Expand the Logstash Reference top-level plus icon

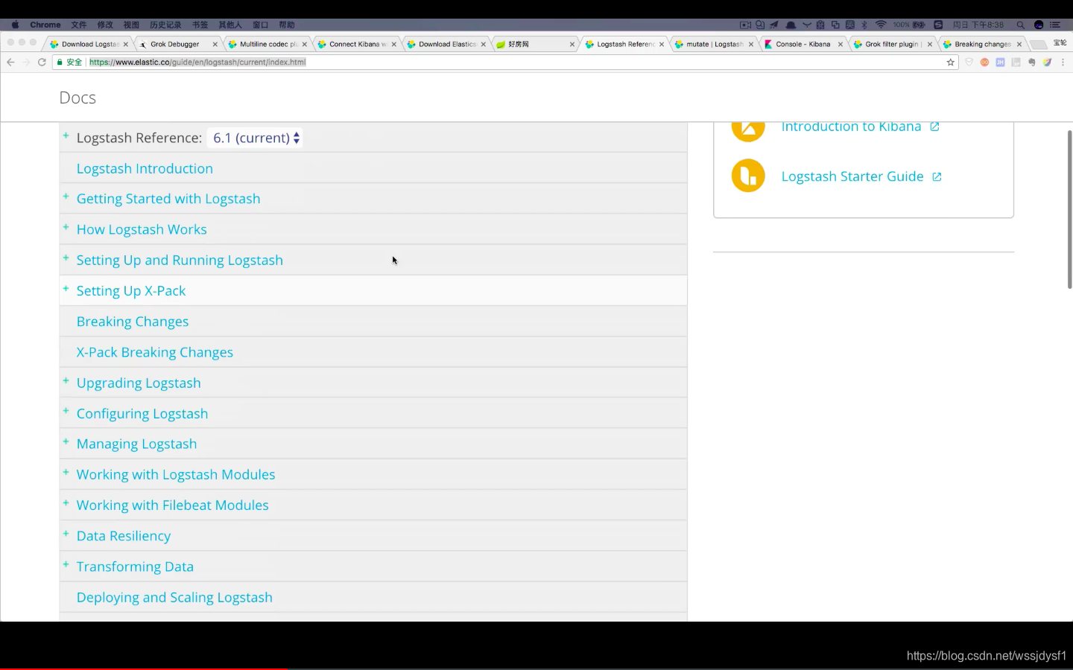coord(66,135)
